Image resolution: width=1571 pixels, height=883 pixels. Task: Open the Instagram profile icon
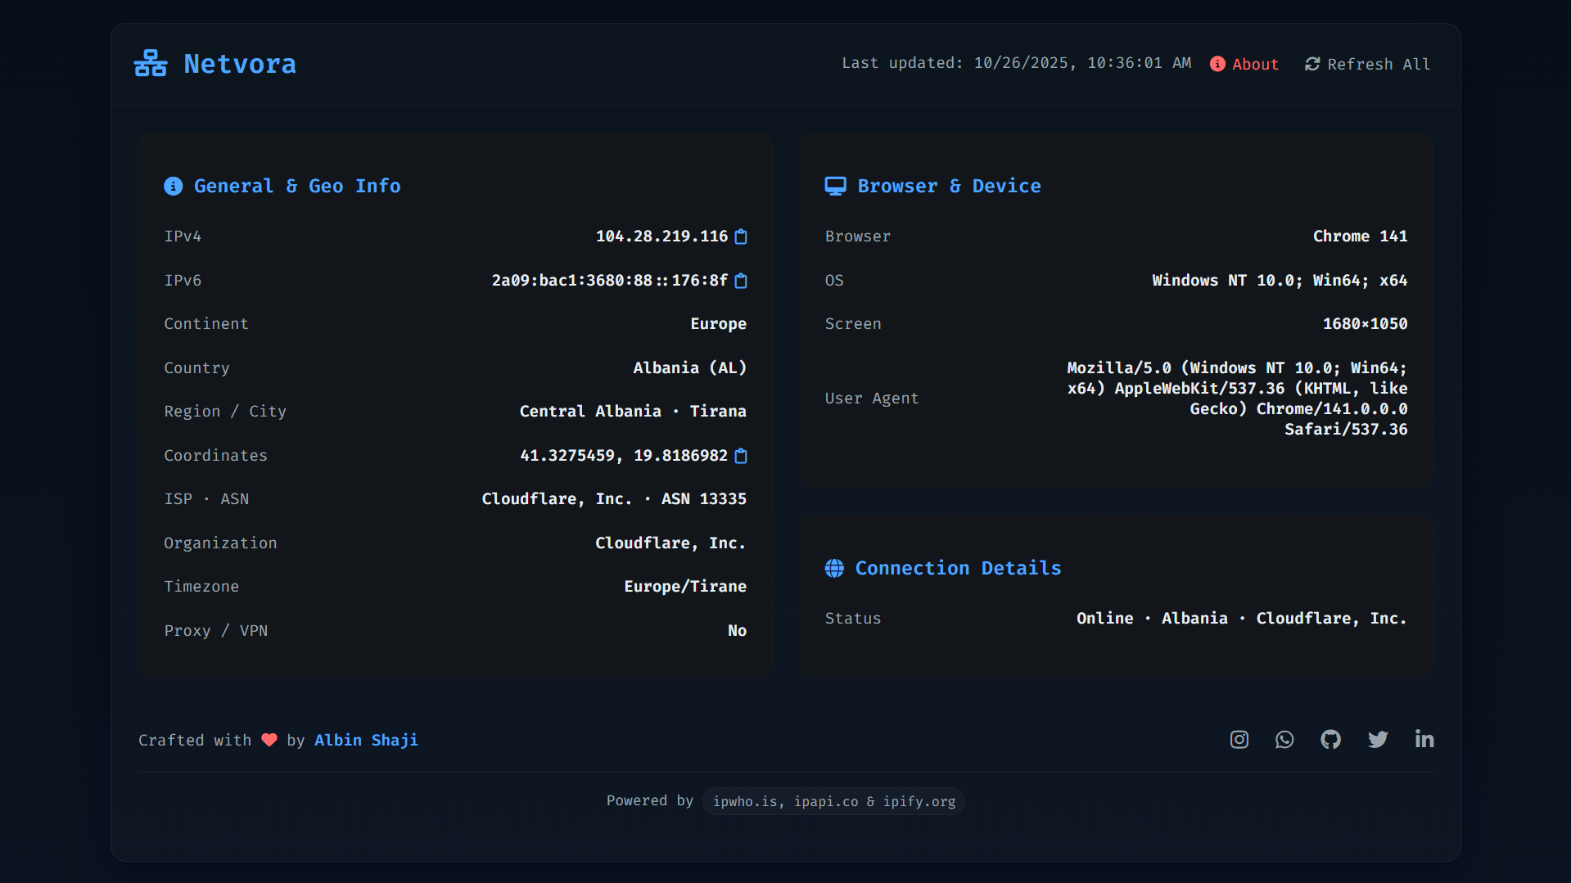click(x=1239, y=740)
